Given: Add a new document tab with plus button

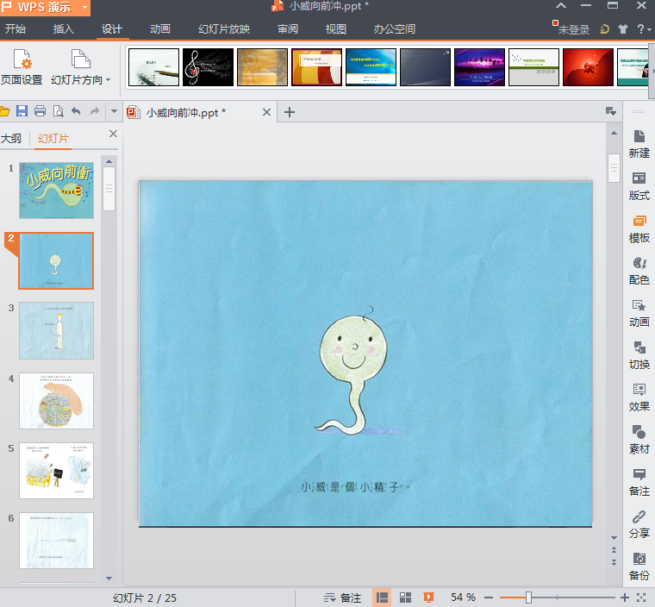Looking at the screenshot, I should coord(290,112).
